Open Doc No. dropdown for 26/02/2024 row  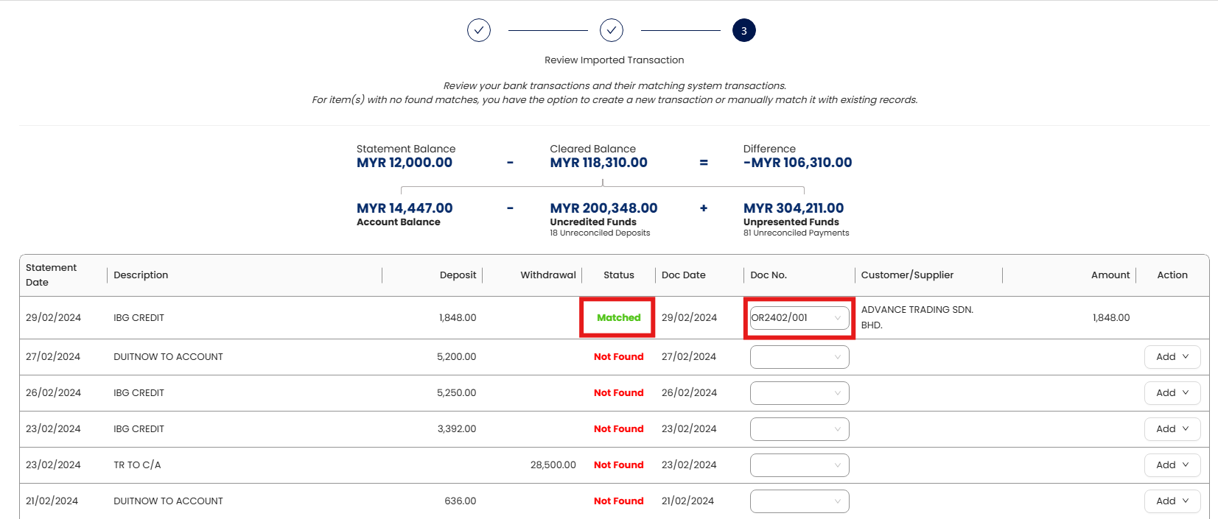[799, 393]
